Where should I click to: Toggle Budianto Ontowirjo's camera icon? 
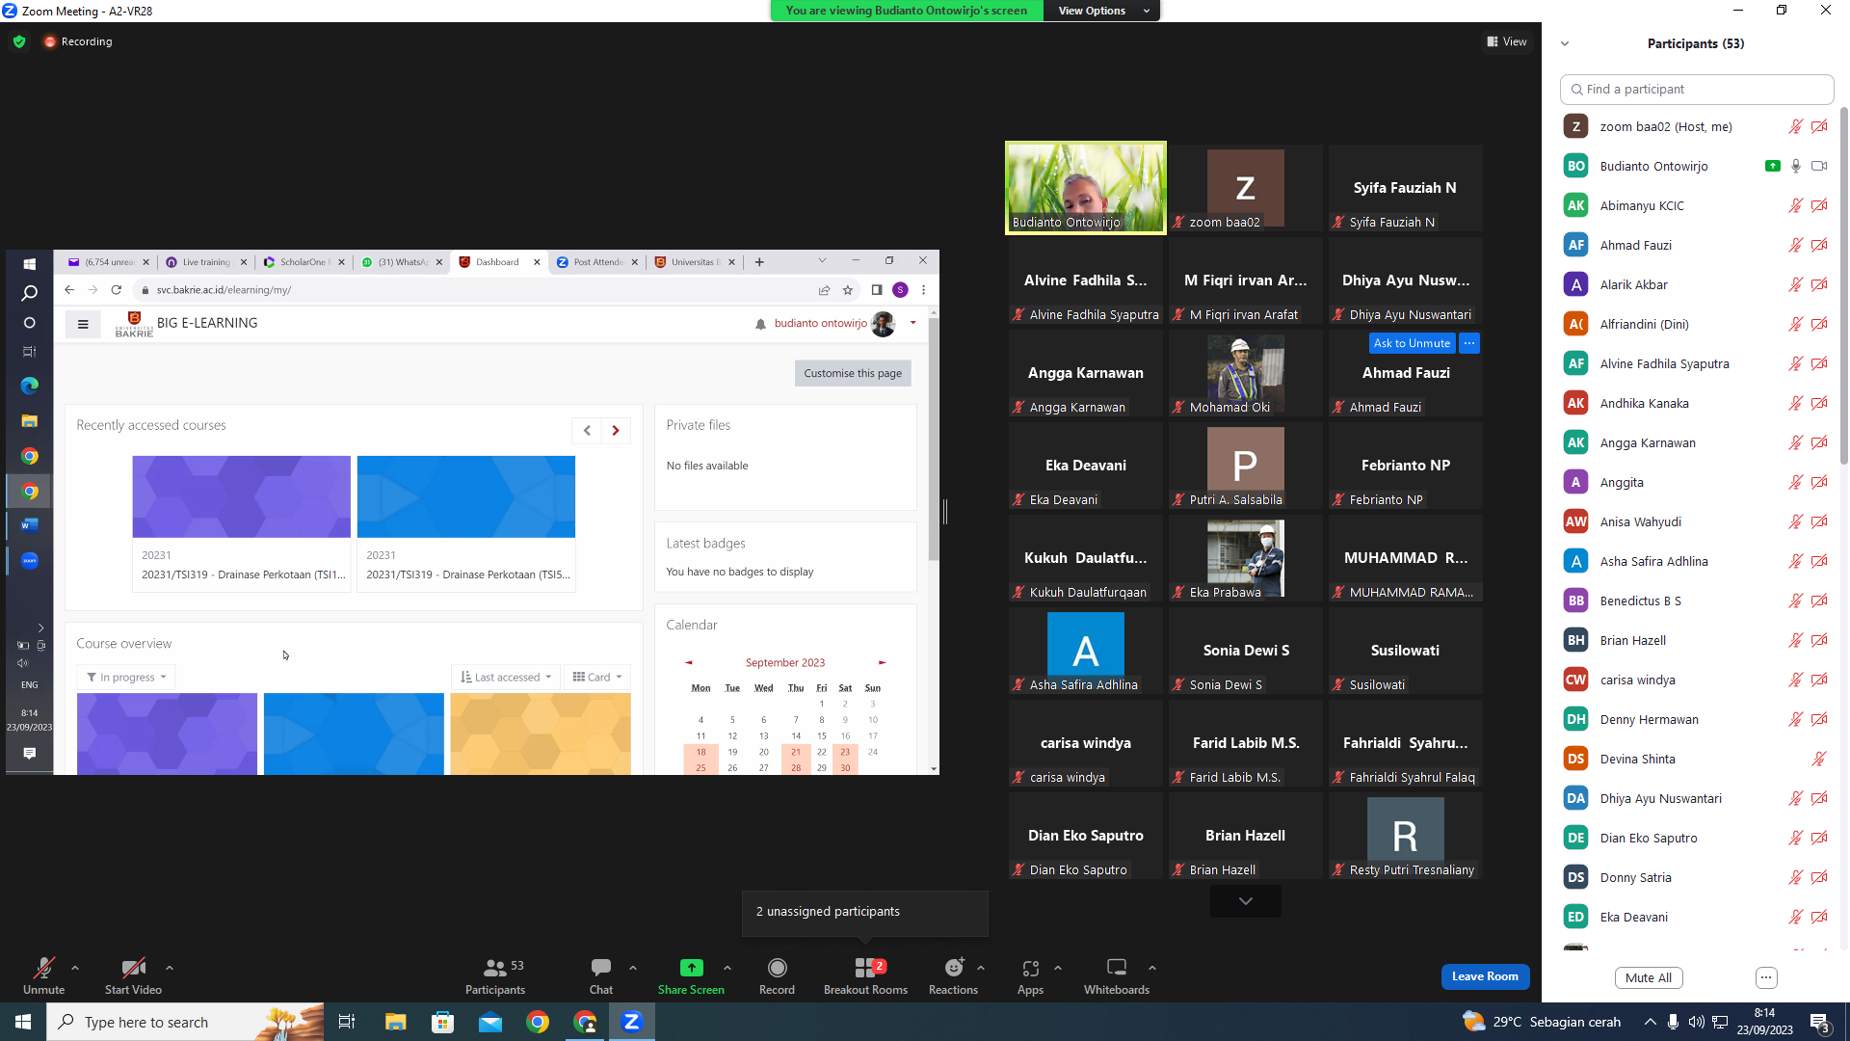click(x=1819, y=166)
